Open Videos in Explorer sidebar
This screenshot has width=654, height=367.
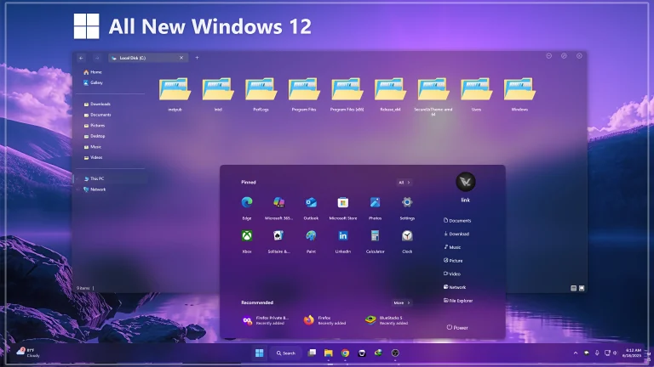pos(93,157)
